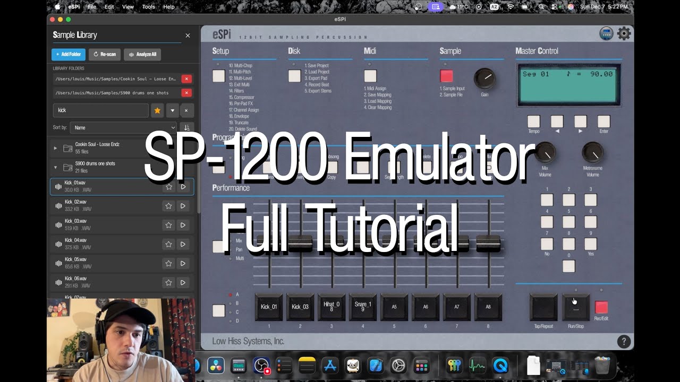Clear the kick search with the x icon
Image resolution: width=680 pixels, height=382 pixels.
click(x=186, y=110)
